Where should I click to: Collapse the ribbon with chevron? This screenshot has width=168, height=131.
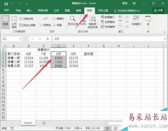coord(165,32)
